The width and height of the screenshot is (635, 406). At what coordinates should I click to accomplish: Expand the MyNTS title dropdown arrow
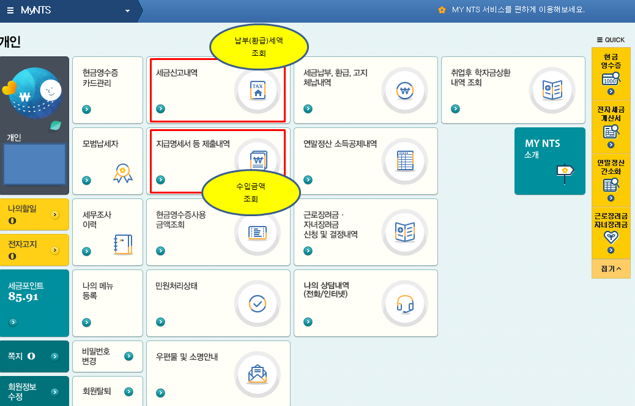pyautogui.click(x=127, y=11)
